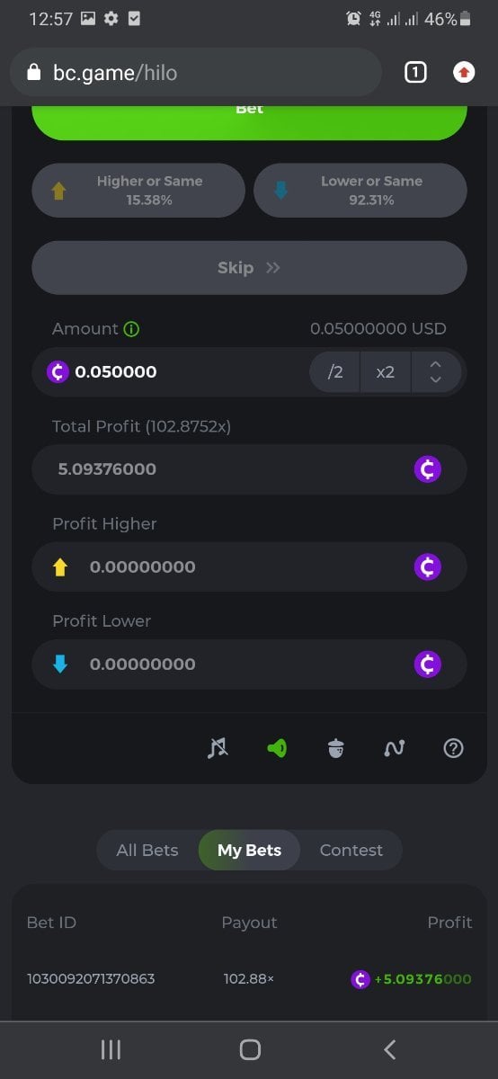498x1079 pixels.
Task: Open the help question mark icon
Action: coord(454,748)
